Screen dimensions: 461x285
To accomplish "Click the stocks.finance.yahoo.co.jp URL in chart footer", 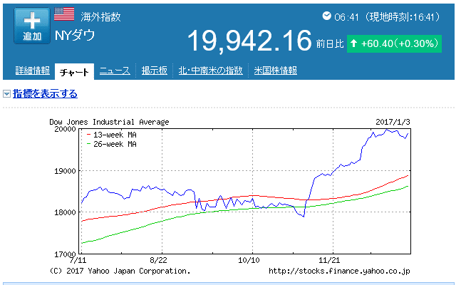I will [x=339, y=271].
